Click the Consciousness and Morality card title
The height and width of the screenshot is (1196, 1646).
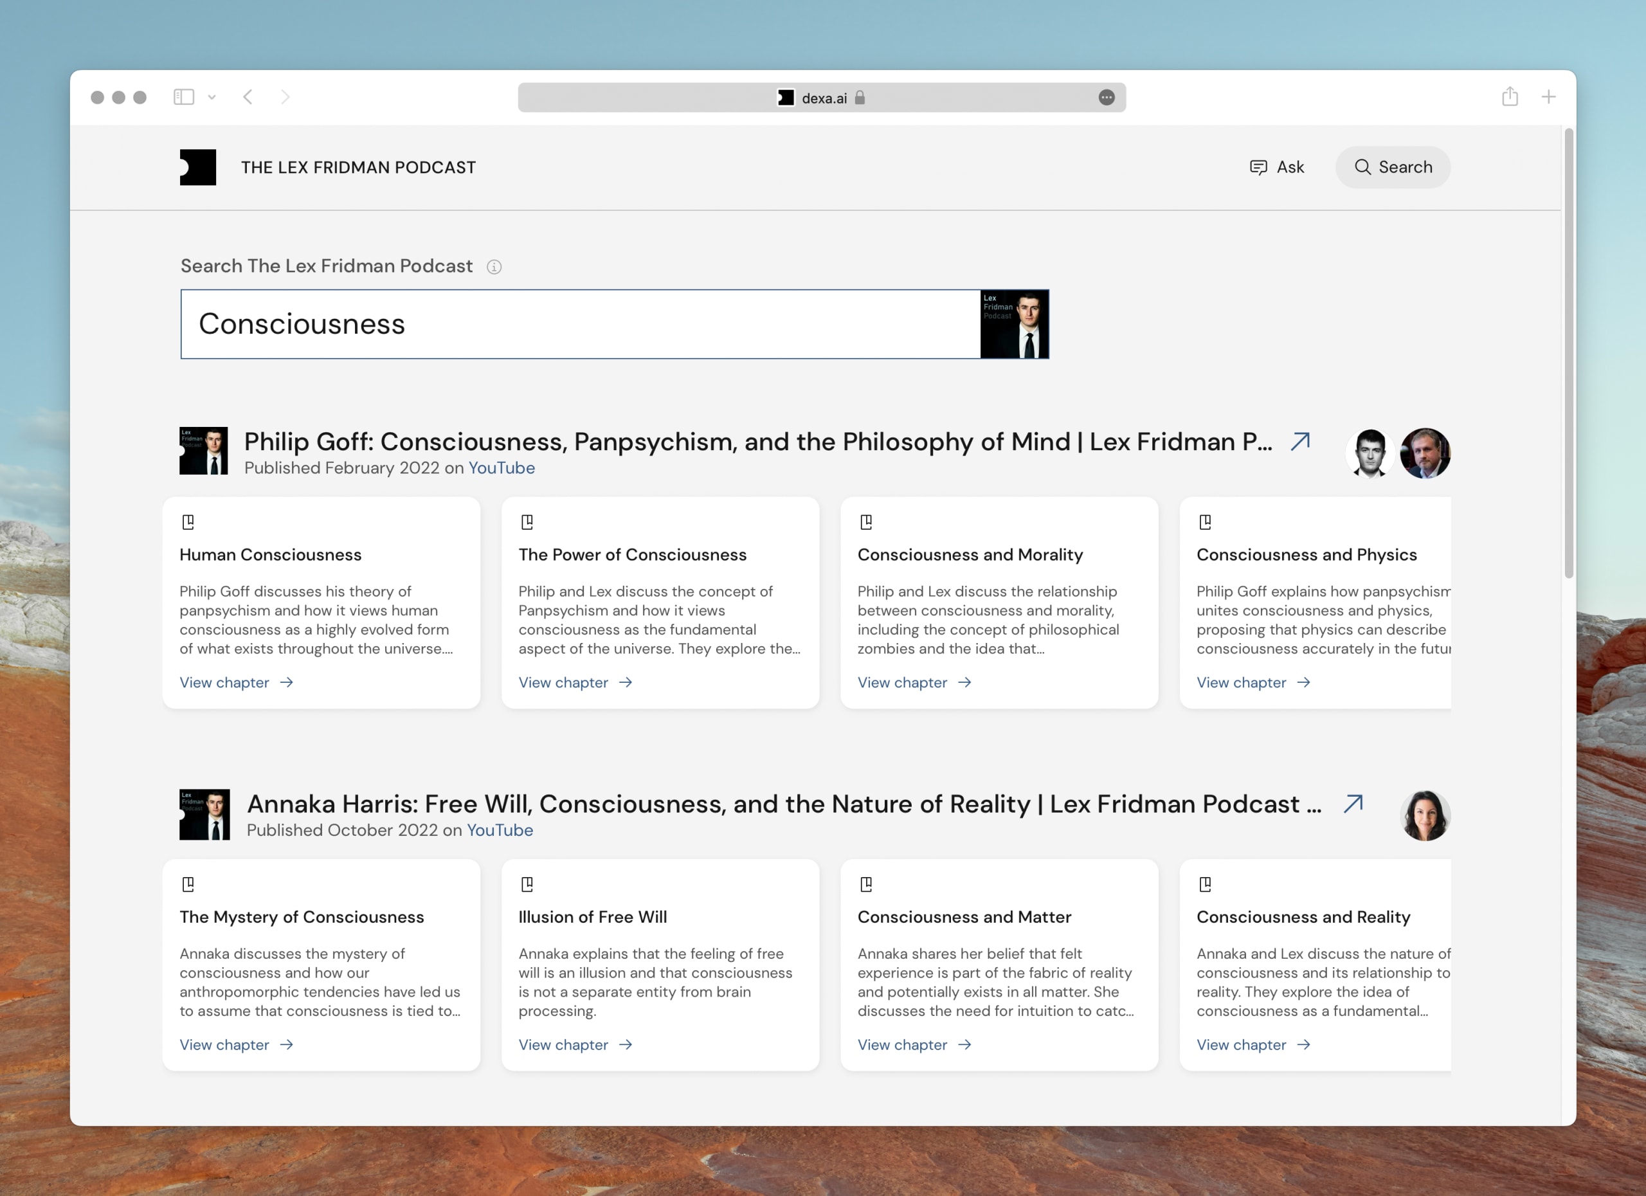point(970,554)
